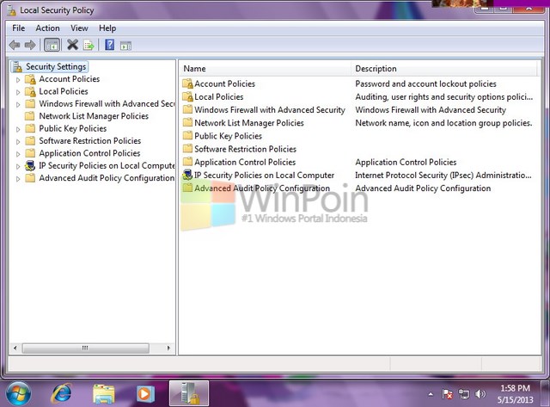Expand Windows Firewall with Advanced Security node
The image size is (550, 407).
point(18,105)
